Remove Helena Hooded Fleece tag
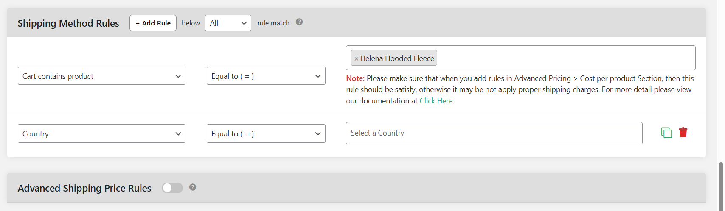Screen dimensions: 725x211 coord(357,59)
